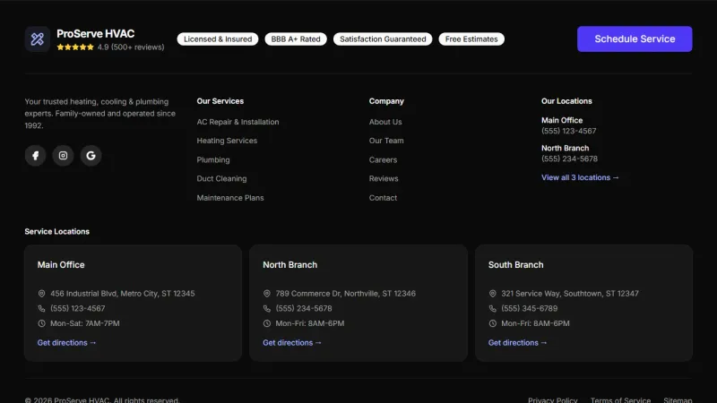717x403 pixels.
Task: Click the phone icon in South Branch card
Action: tap(492, 308)
